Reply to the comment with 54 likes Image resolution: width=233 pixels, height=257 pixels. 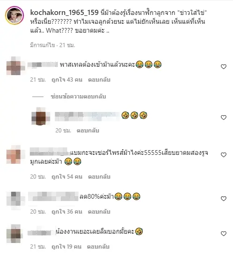[99, 177]
